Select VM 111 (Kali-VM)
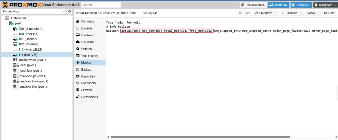Image resolution: width=338 pixels, height=140 pixels. click(x=28, y=55)
